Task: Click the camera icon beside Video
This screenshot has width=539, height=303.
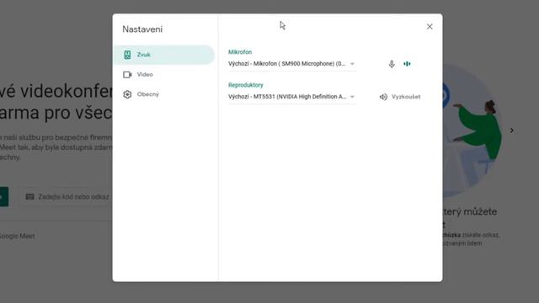Action: pos(127,75)
